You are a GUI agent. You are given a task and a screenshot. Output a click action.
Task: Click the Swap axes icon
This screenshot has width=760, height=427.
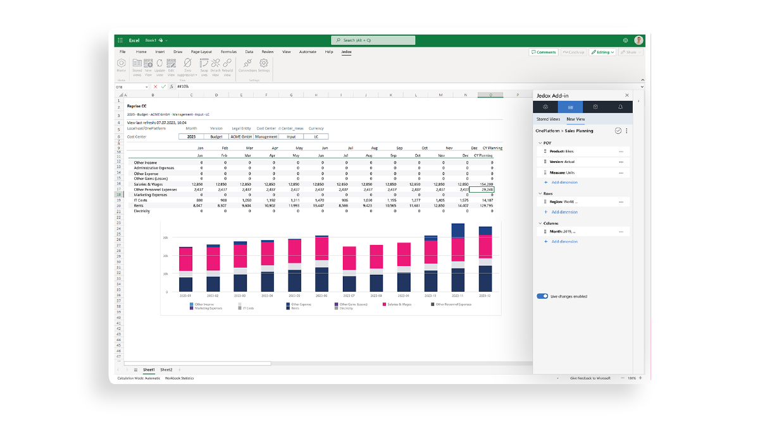204,64
